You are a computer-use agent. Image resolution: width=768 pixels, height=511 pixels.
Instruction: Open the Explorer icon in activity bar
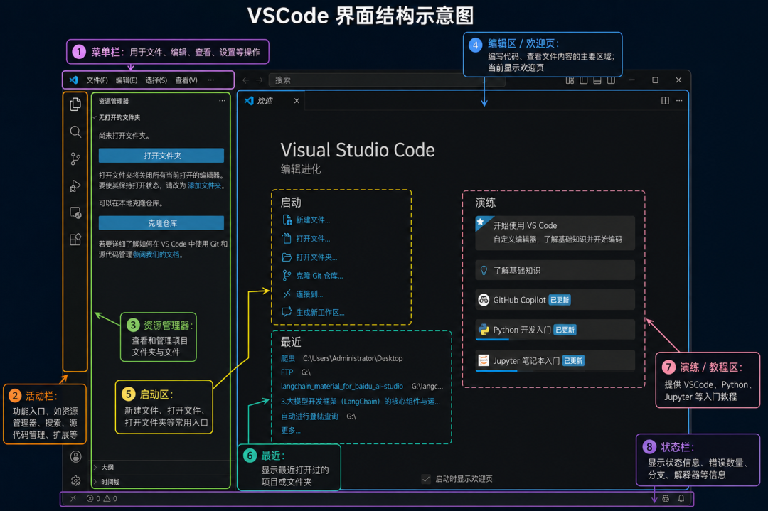[75, 104]
